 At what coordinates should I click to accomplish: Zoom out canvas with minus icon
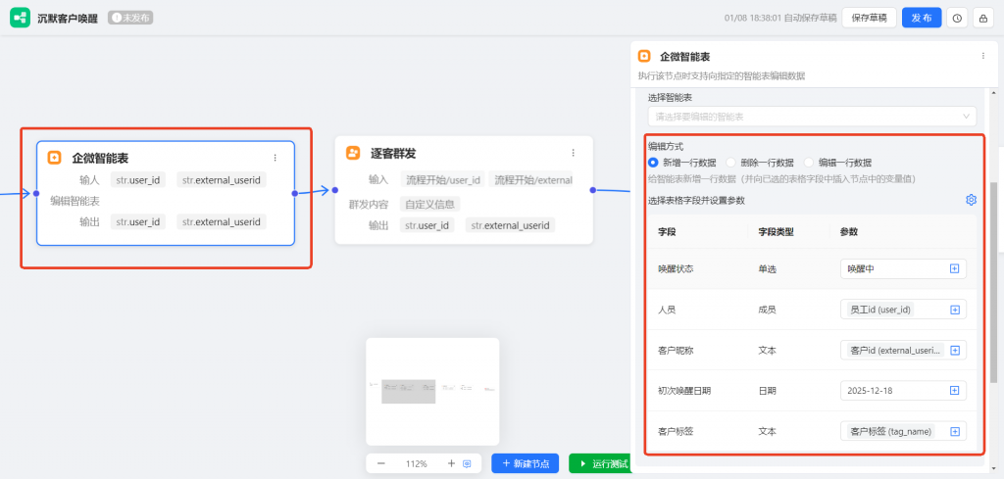pos(381,463)
